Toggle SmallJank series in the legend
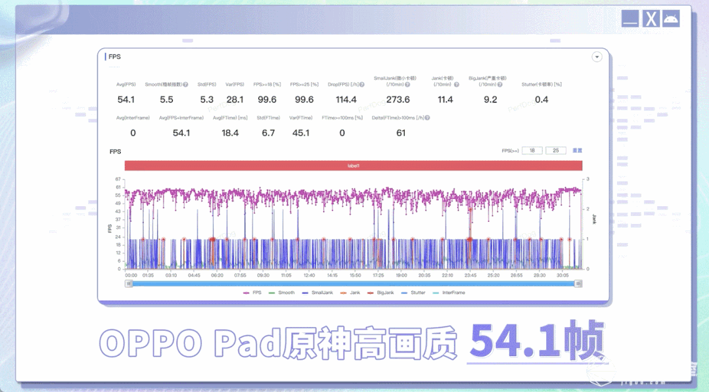 (x=317, y=293)
